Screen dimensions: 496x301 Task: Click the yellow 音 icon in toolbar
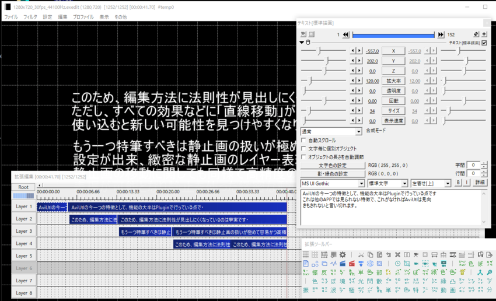click(x=462, y=272)
